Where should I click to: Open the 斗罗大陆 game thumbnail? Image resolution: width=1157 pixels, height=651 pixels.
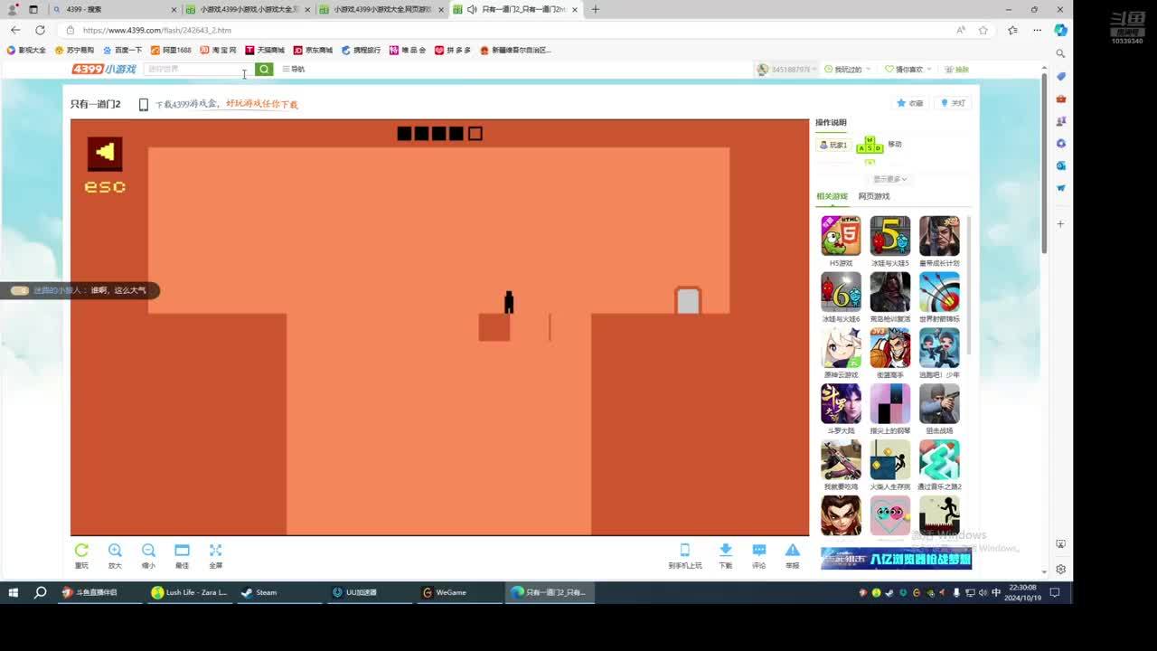841,404
